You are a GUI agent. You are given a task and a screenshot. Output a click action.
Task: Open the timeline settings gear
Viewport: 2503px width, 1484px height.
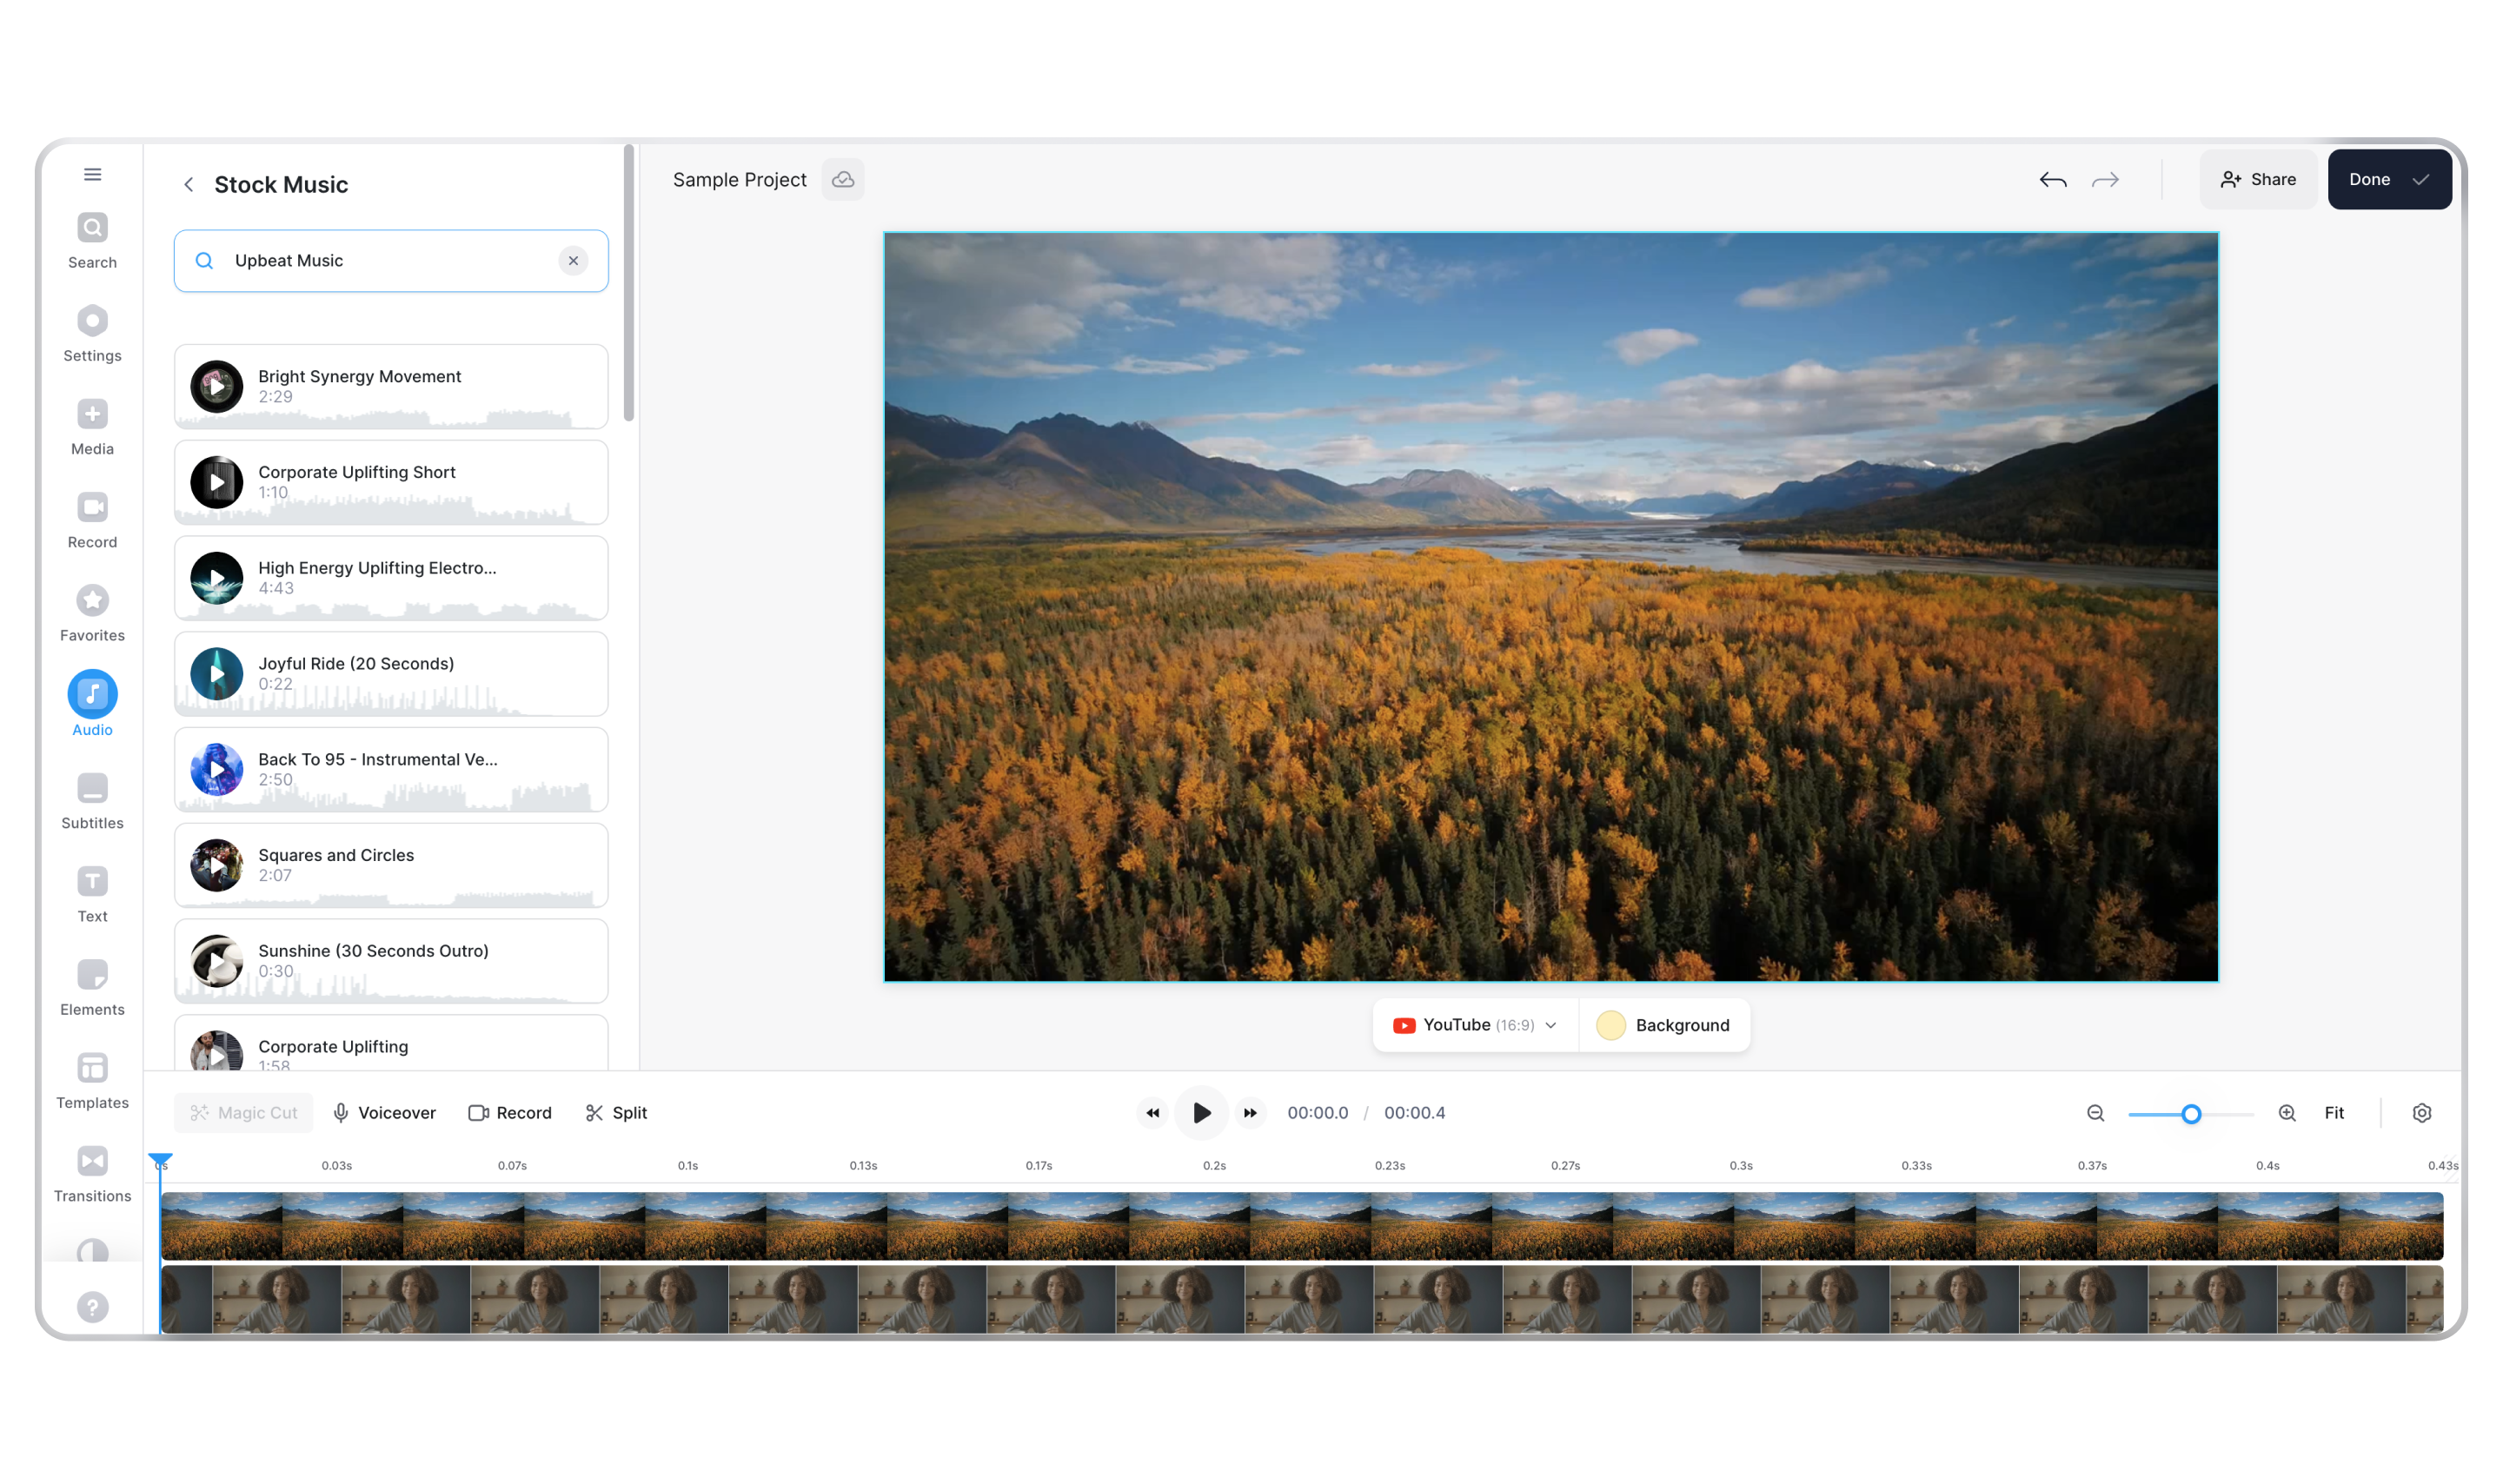coord(2421,1112)
